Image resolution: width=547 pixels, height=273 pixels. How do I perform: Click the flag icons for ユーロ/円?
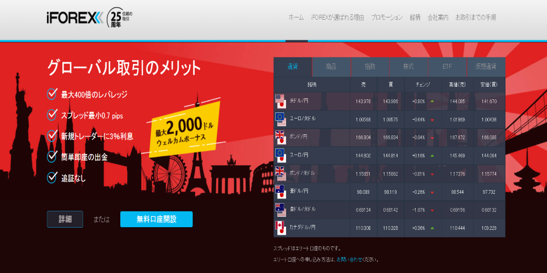pyautogui.click(x=281, y=156)
